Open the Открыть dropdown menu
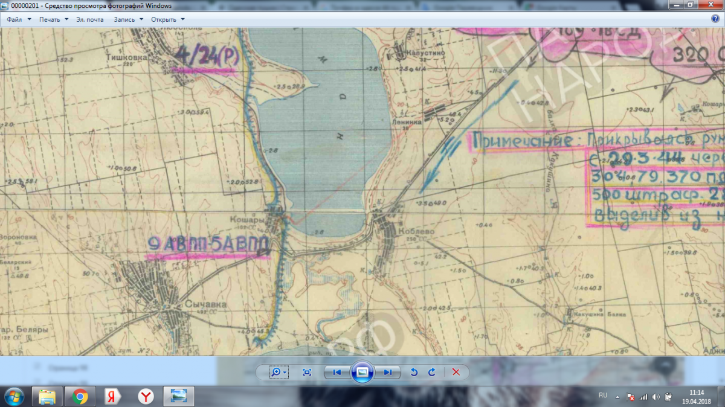725x407 pixels. pos(168,19)
